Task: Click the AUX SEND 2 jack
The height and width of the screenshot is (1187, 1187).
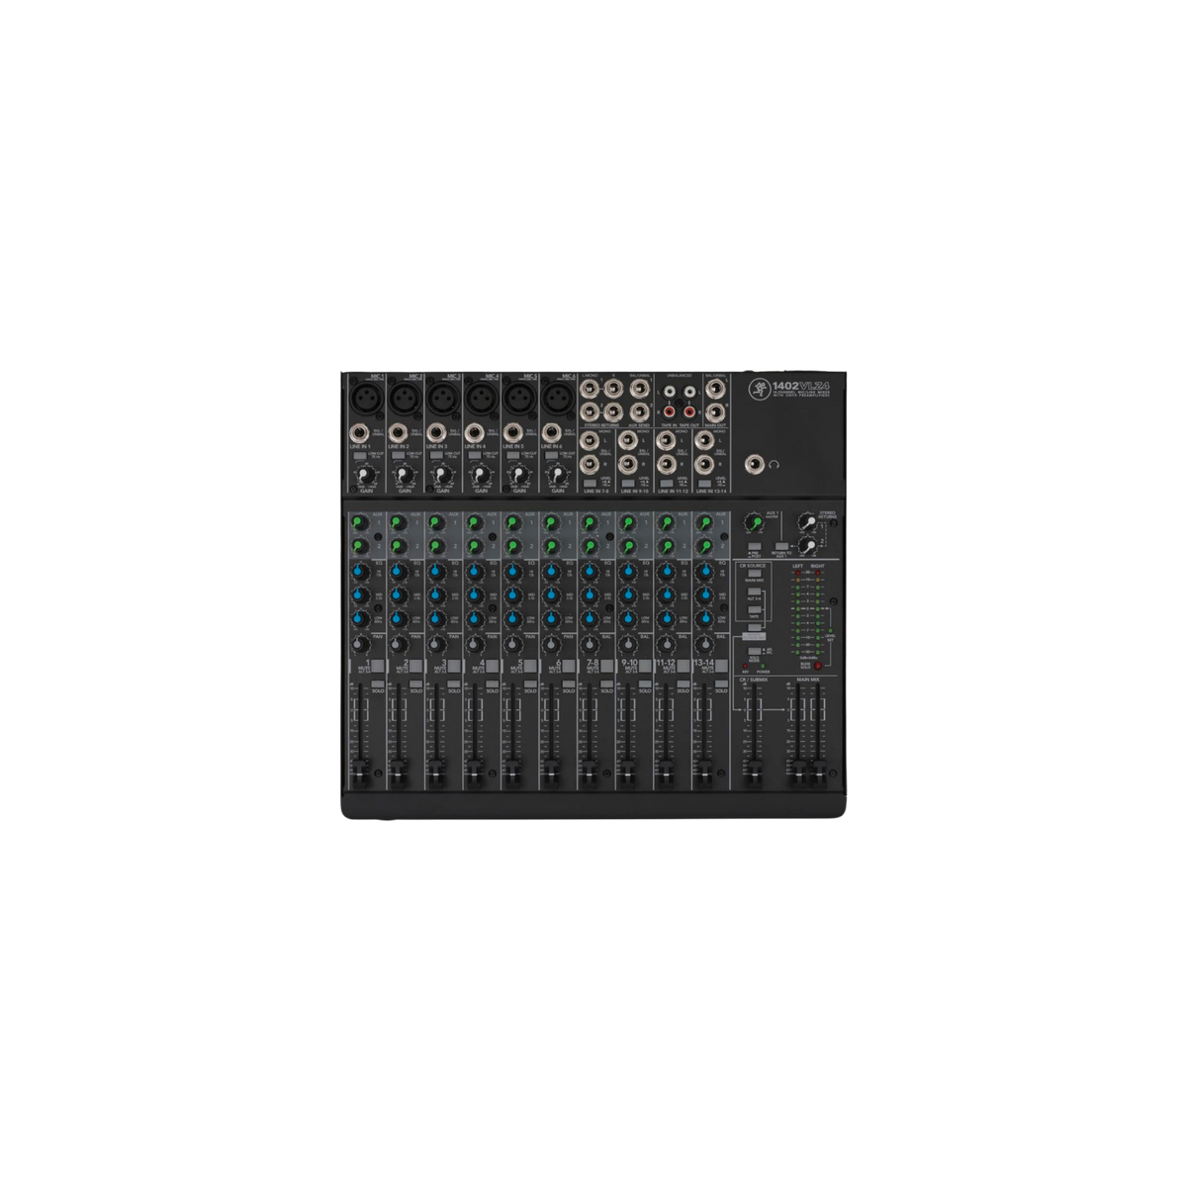Action: coord(640,411)
